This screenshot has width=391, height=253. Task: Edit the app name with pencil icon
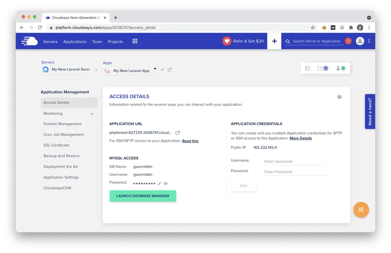click(162, 70)
